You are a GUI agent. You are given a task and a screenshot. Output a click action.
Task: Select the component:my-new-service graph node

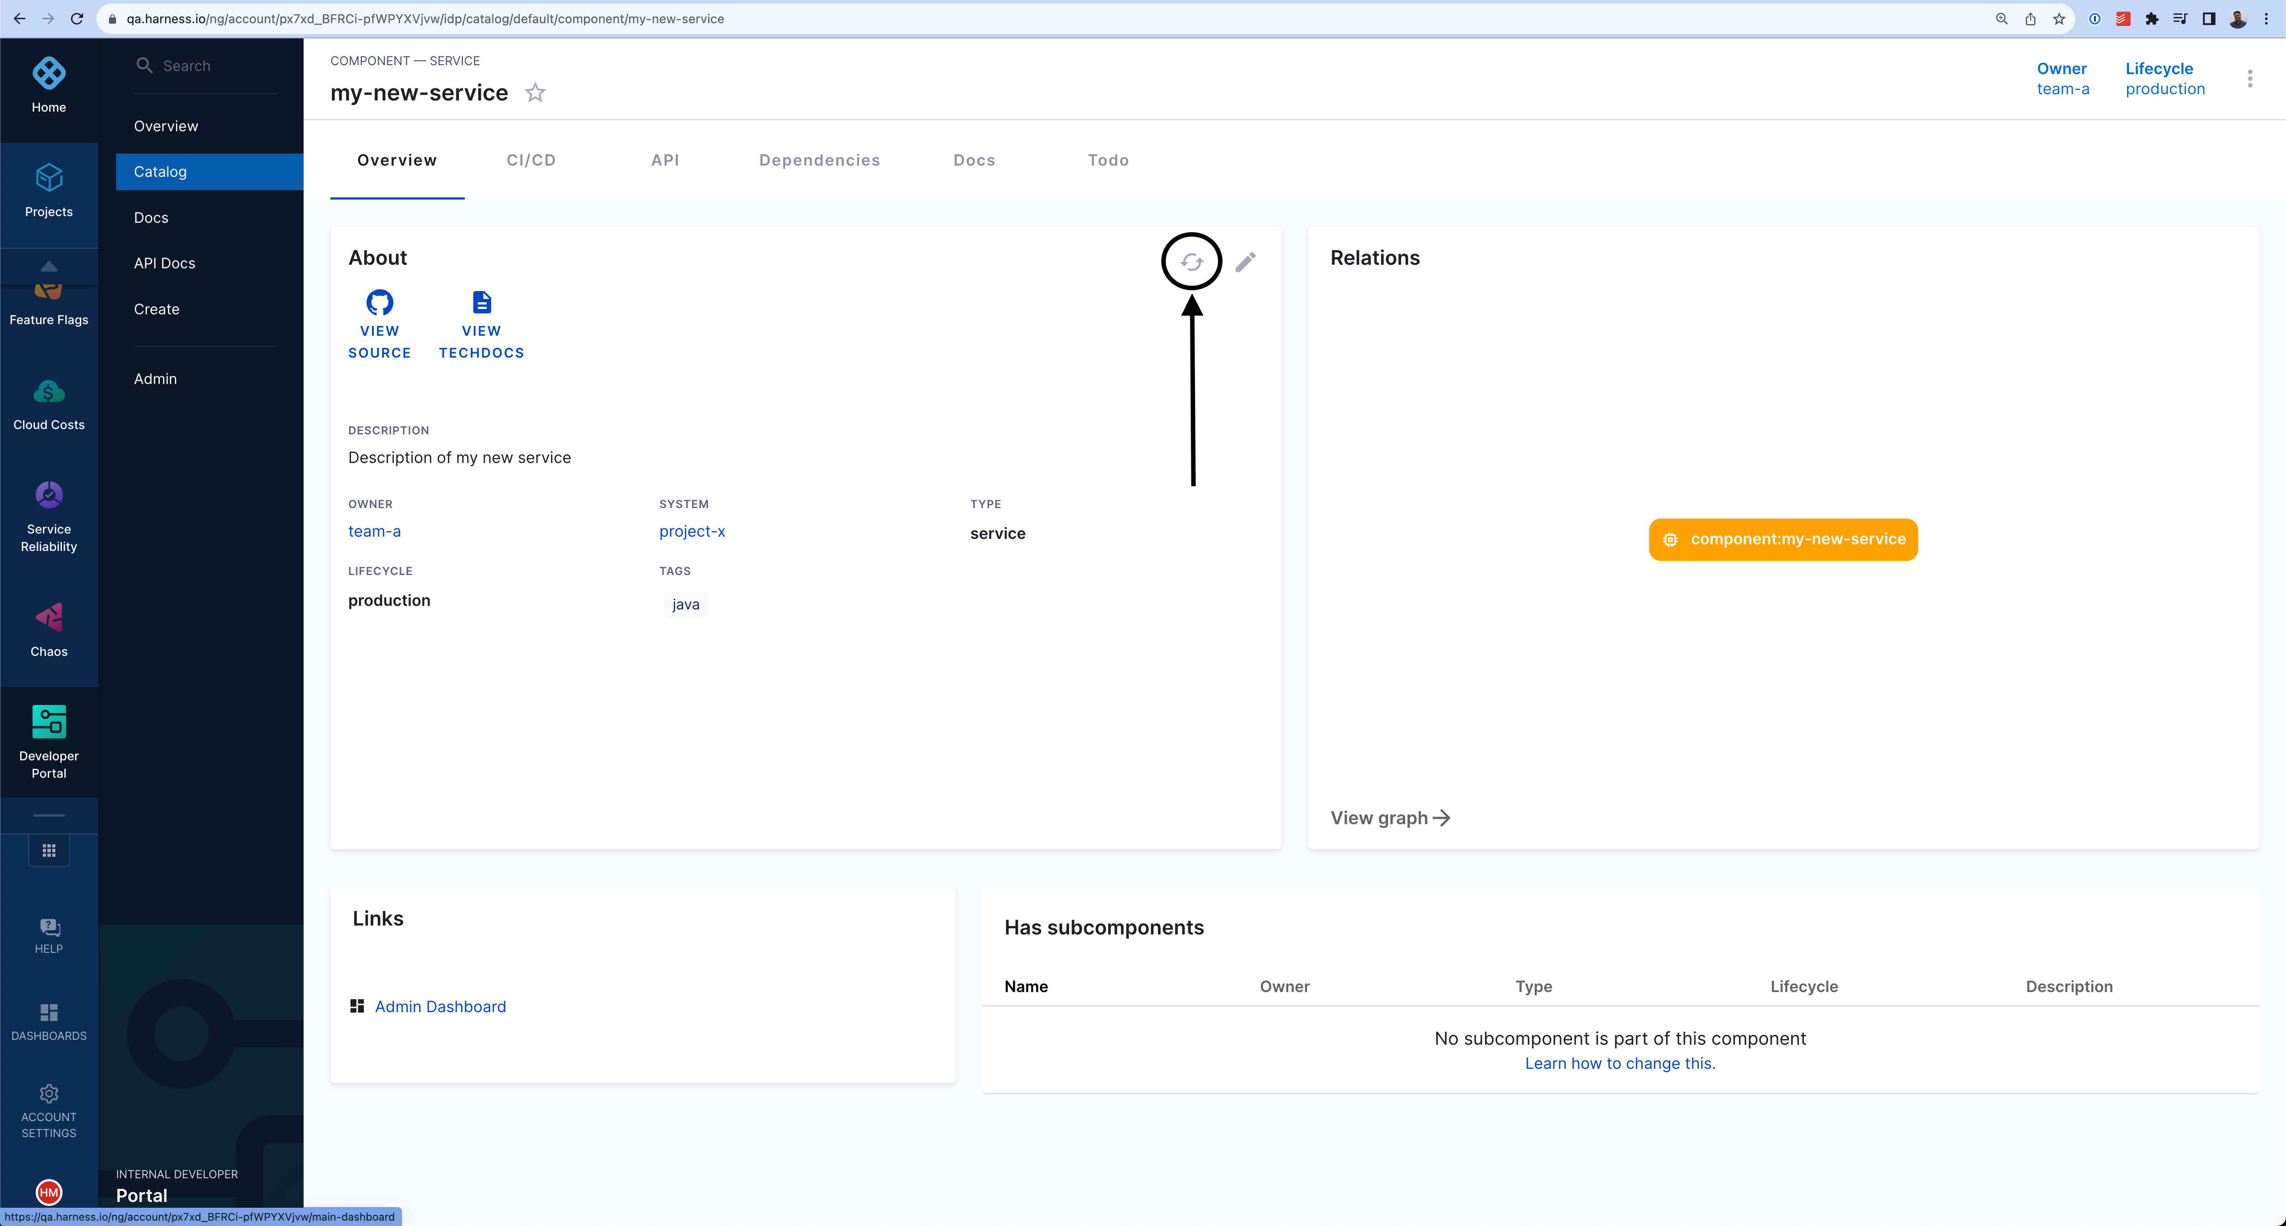coord(1783,539)
